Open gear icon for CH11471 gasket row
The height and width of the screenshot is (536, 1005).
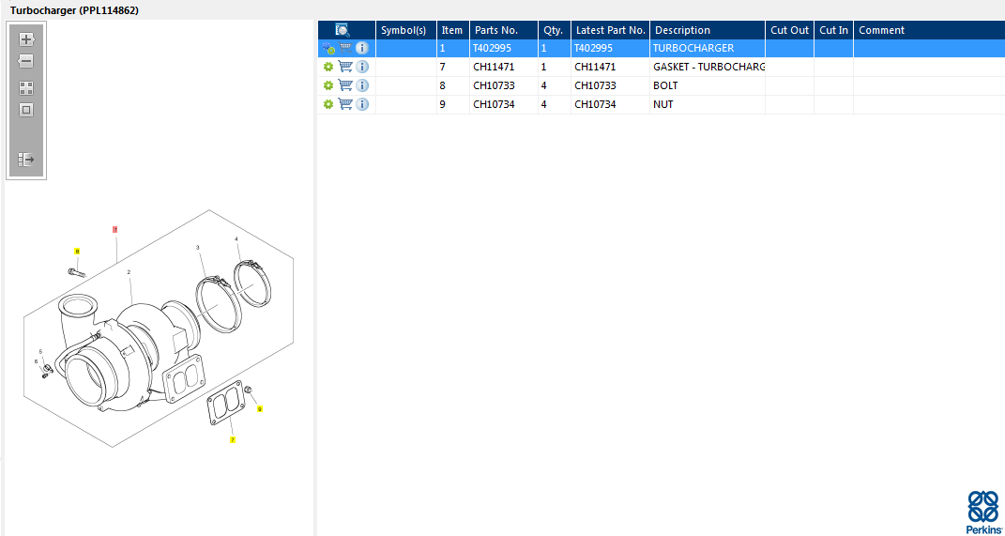point(328,67)
